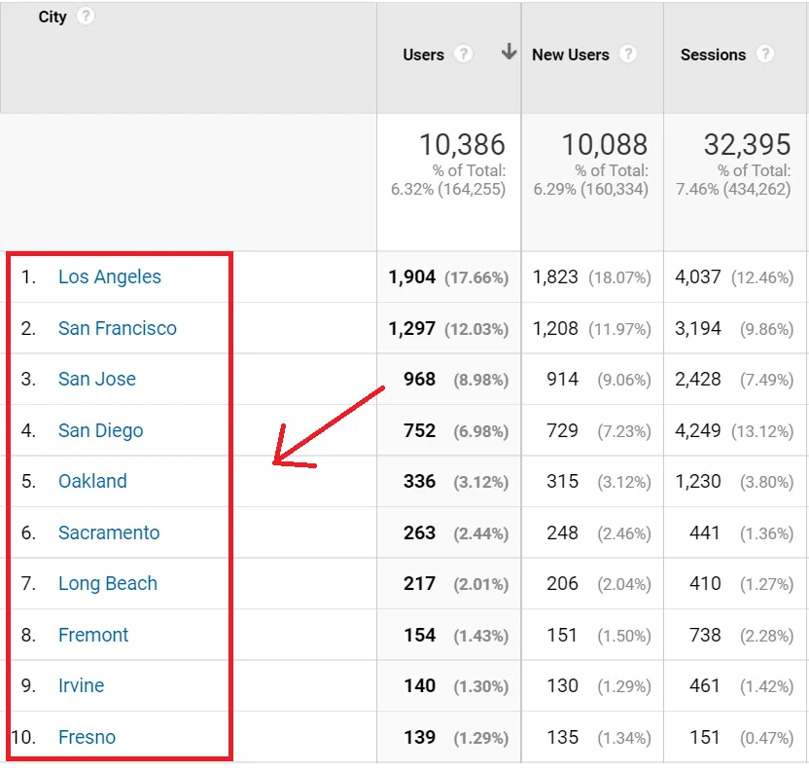This screenshot has height=771, width=809.
Task: Toggle the sort arrow in Users column
Action: point(509,54)
